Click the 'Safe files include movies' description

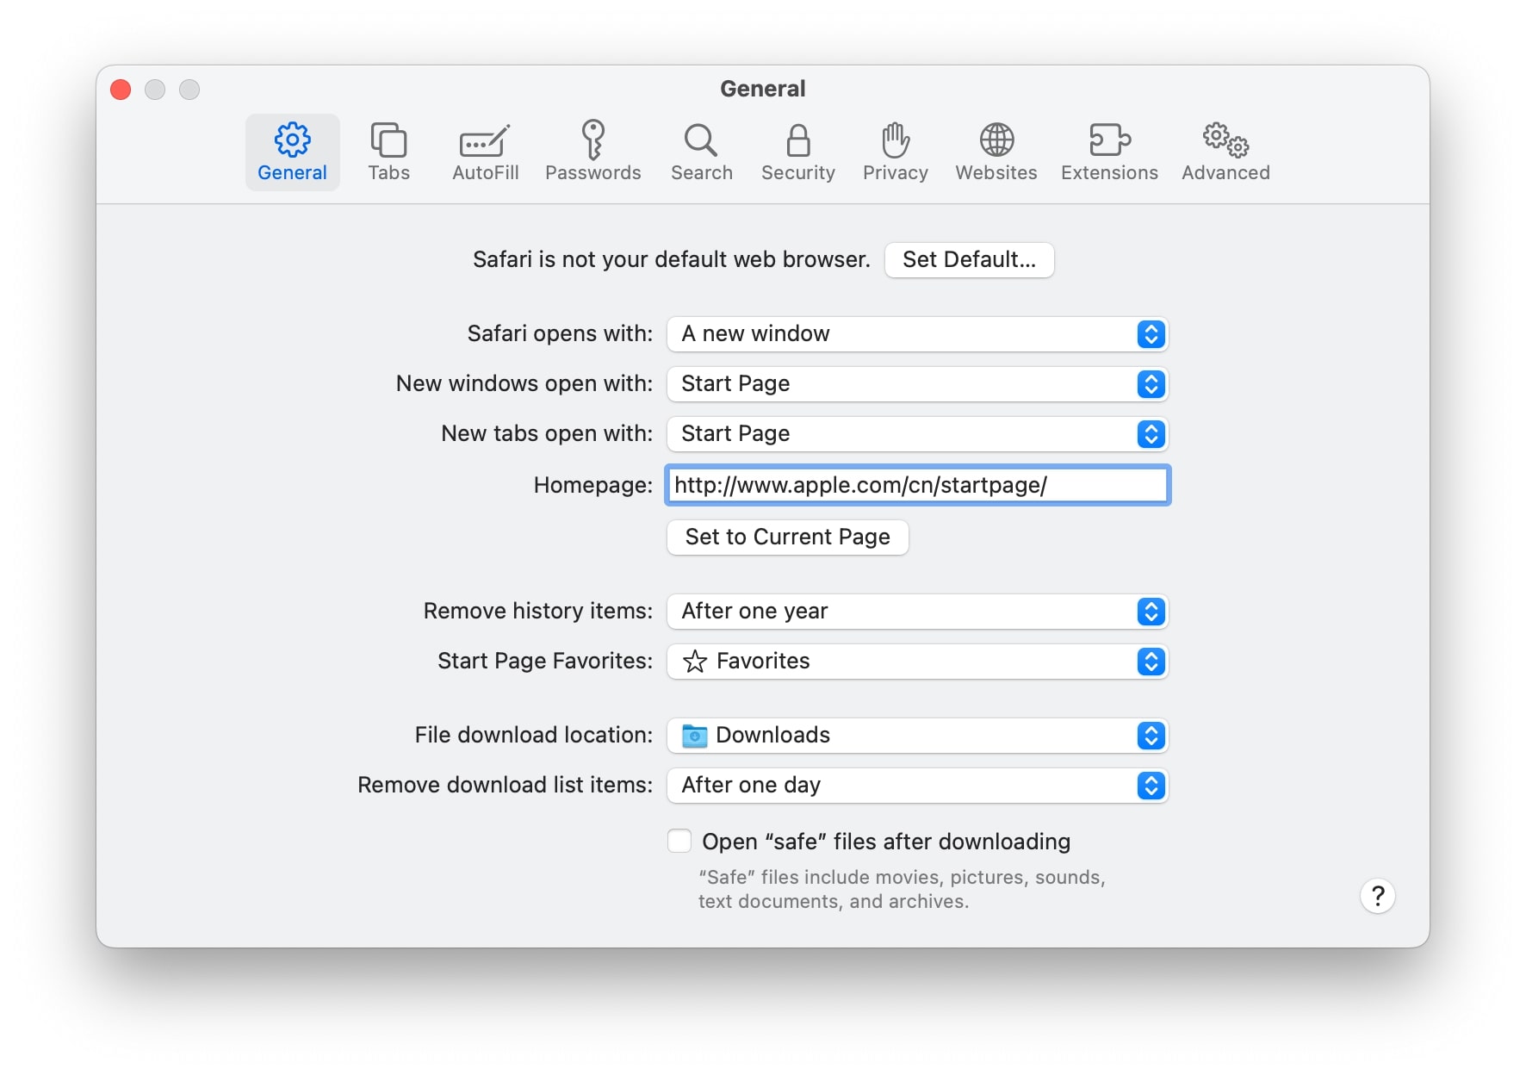(x=901, y=889)
